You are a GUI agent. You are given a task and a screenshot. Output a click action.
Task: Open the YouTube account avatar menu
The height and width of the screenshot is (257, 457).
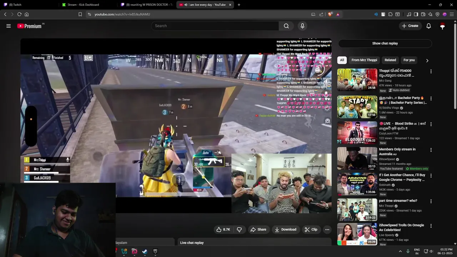point(442,26)
